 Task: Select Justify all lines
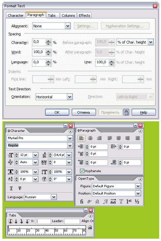pyautogui.click(x=138, y=138)
